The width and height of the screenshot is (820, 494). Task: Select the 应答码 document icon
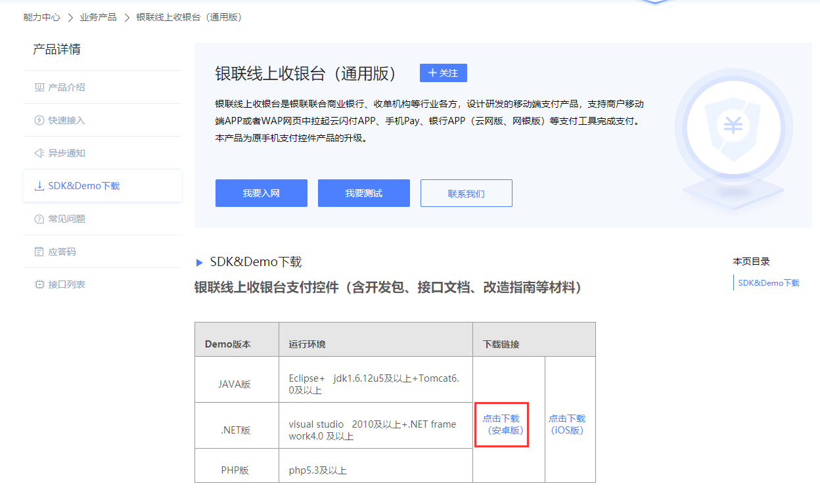tap(39, 252)
